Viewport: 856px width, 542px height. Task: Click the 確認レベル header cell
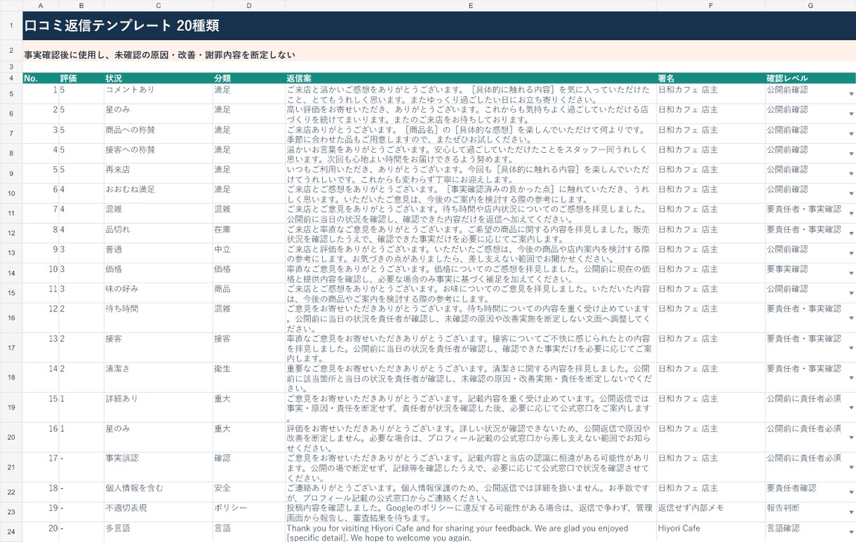pos(810,79)
